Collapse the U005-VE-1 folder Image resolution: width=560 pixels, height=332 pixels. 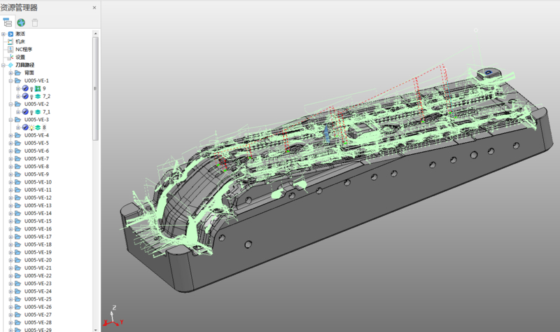(10, 81)
